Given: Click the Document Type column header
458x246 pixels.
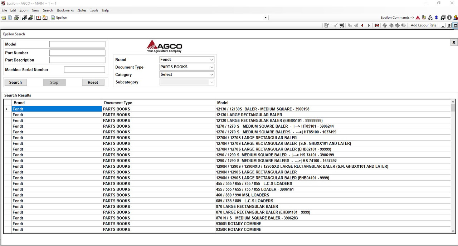Looking at the screenshot, I should tap(159, 103).
